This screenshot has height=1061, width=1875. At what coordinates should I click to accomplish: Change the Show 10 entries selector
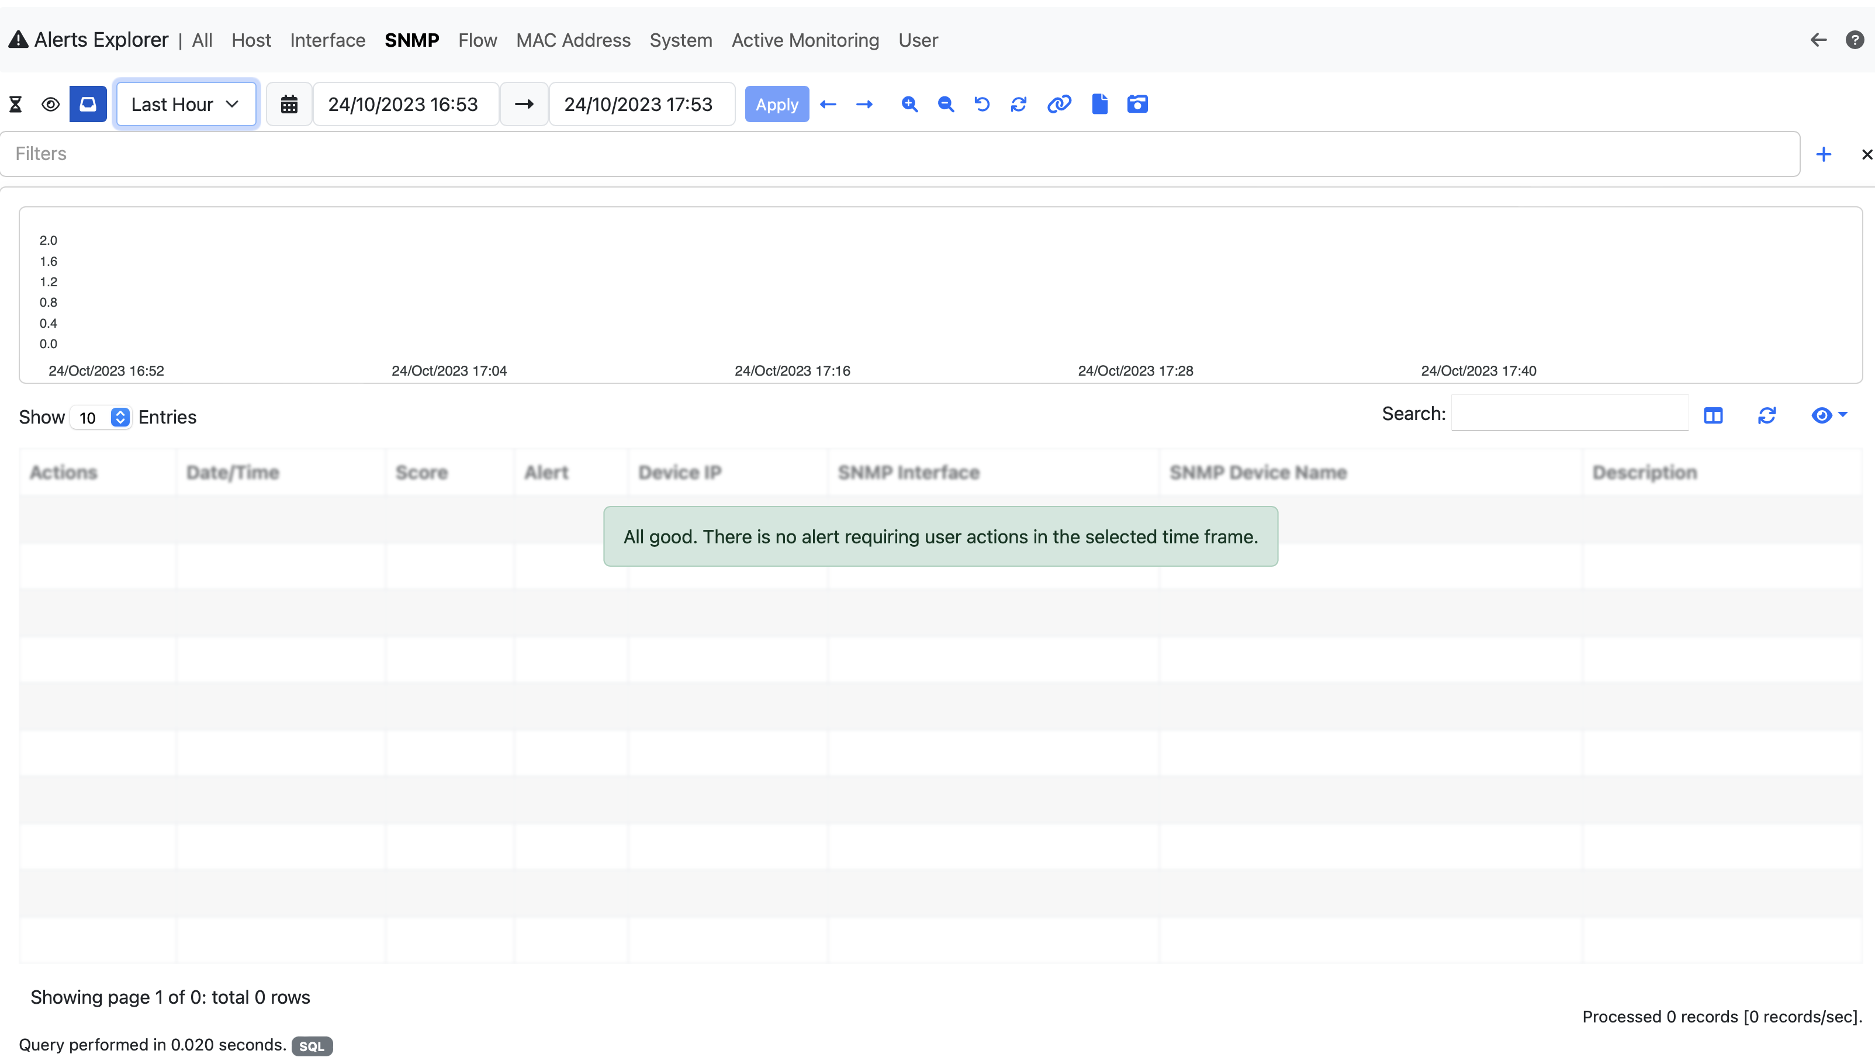[x=101, y=418]
